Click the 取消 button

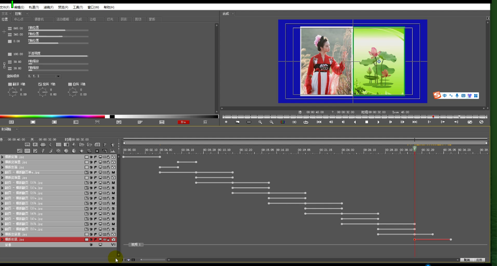point(466,260)
